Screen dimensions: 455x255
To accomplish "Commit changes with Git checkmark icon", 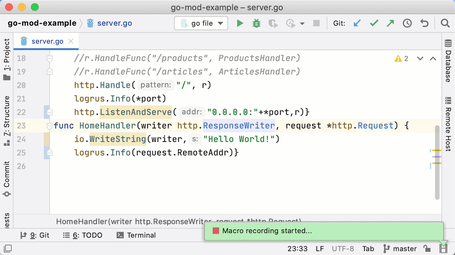I will pos(374,23).
